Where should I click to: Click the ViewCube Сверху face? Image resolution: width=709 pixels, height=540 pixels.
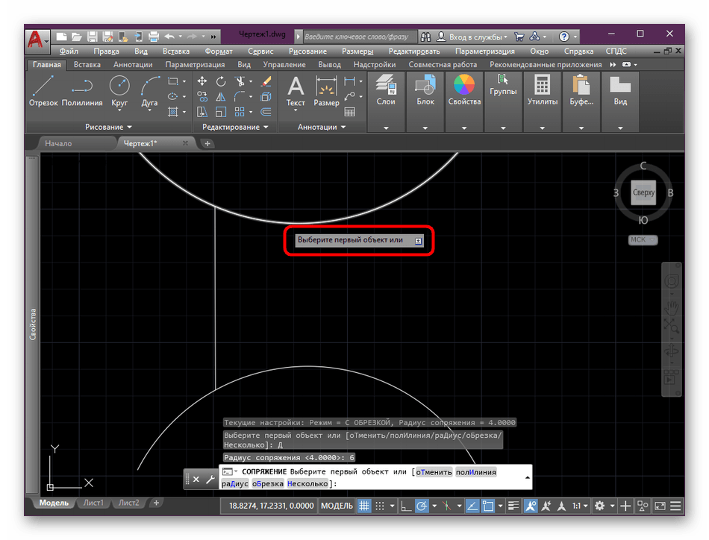tap(643, 192)
